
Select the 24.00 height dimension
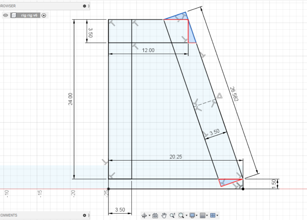coord(70,99)
